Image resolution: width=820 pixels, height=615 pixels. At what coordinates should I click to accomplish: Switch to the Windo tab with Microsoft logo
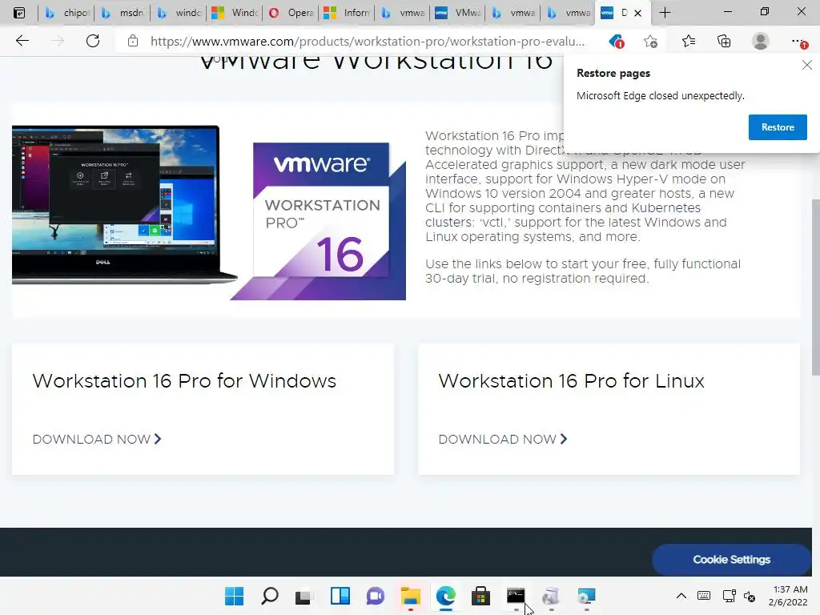[235, 13]
